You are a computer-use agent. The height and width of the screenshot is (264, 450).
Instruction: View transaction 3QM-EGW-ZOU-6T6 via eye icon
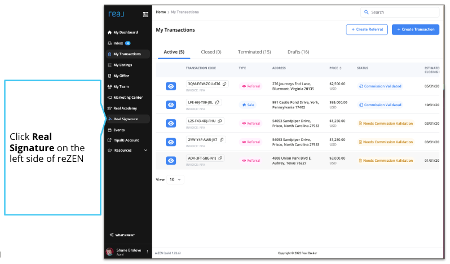tap(171, 86)
